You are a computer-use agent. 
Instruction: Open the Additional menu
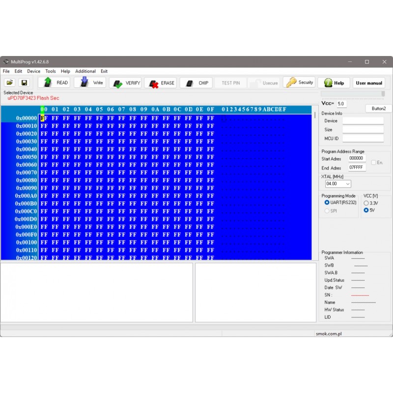(x=85, y=71)
